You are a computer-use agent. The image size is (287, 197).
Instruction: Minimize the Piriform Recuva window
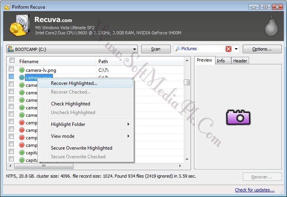(x=253, y=7)
